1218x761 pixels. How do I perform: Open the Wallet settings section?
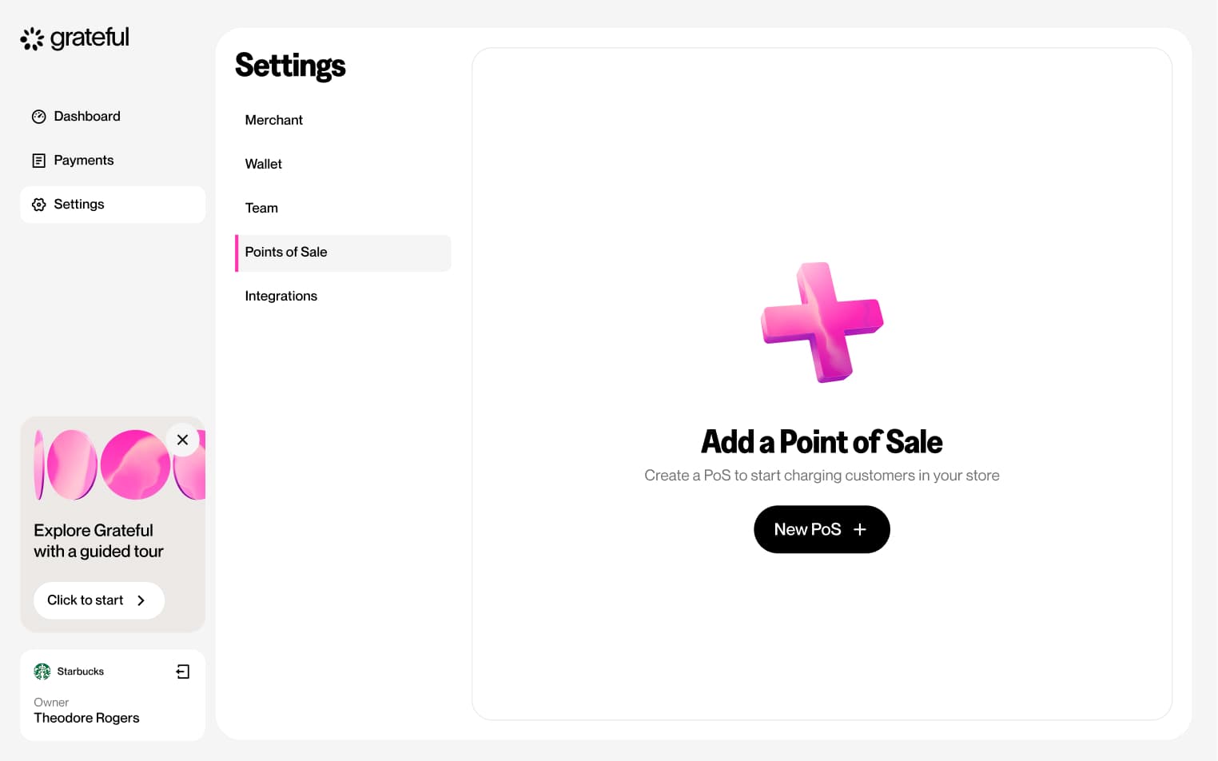pos(264,164)
